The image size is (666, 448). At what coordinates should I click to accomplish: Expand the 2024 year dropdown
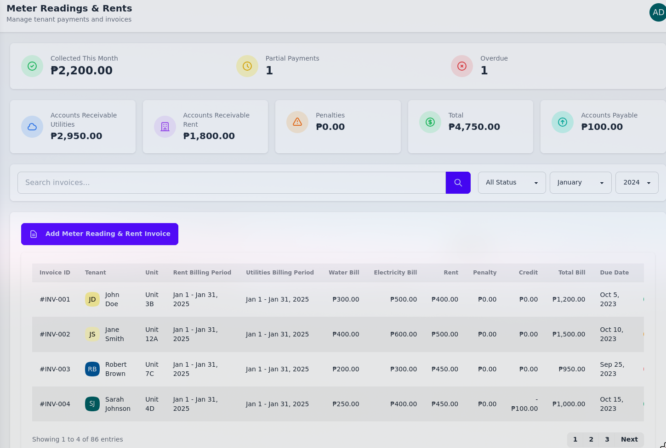pos(637,182)
